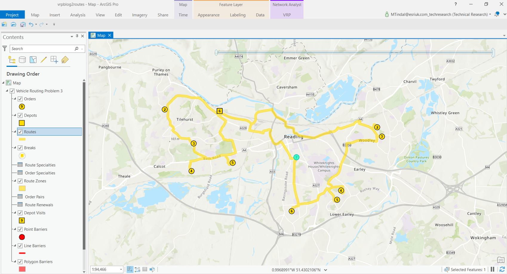Close the Contents pane
Screen dimensions: 507x274
point(83,36)
